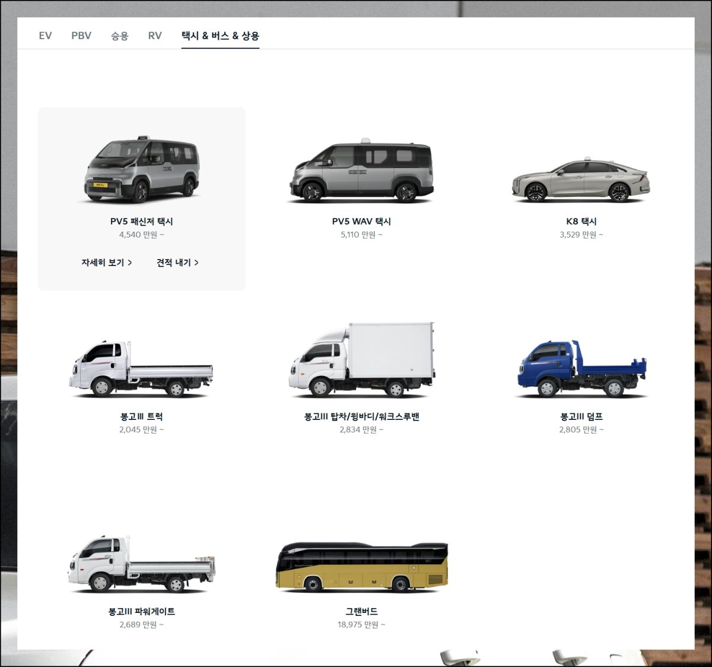Open the K8 택시 sedan image
Image resolution: width=712 pixels, height=667 pixels.
pyautogui.click(x=581, y=180)
